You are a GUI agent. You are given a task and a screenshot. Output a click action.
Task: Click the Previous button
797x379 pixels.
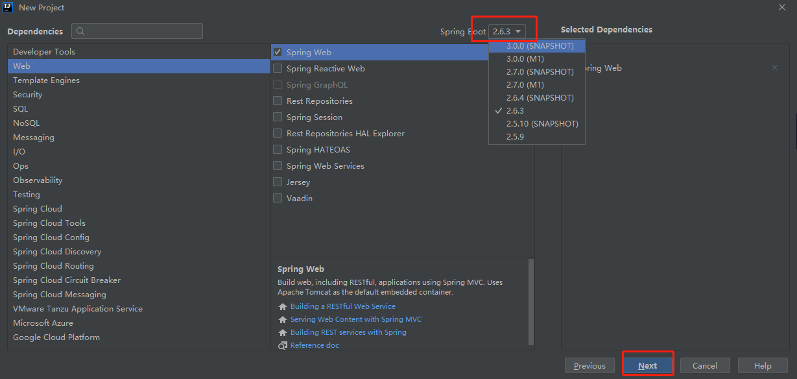point(589,365)
